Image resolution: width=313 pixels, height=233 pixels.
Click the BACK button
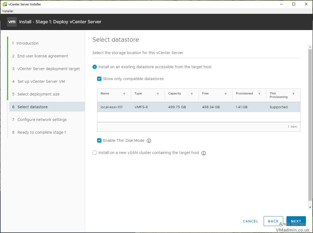click(x=273, y=221)
